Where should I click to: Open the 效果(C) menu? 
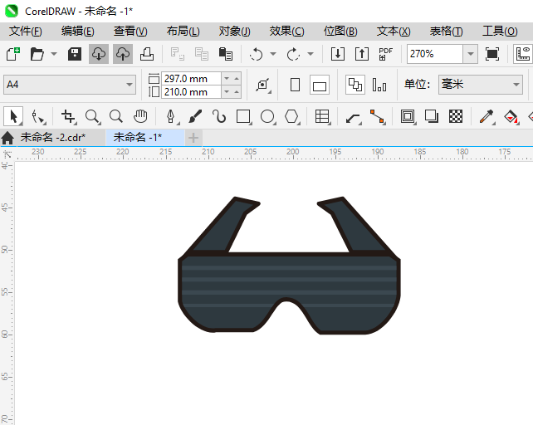coord(286,31)
